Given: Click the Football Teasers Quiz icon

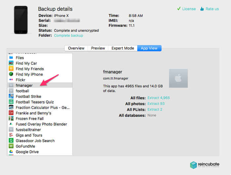Looking at the screenshot, I should pyautogui.click(x=11, y=102).
